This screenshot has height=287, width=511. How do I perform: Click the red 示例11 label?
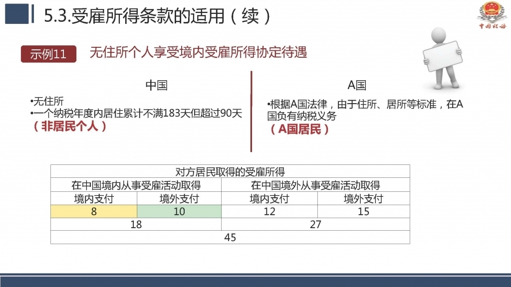(x=48, y=54)
